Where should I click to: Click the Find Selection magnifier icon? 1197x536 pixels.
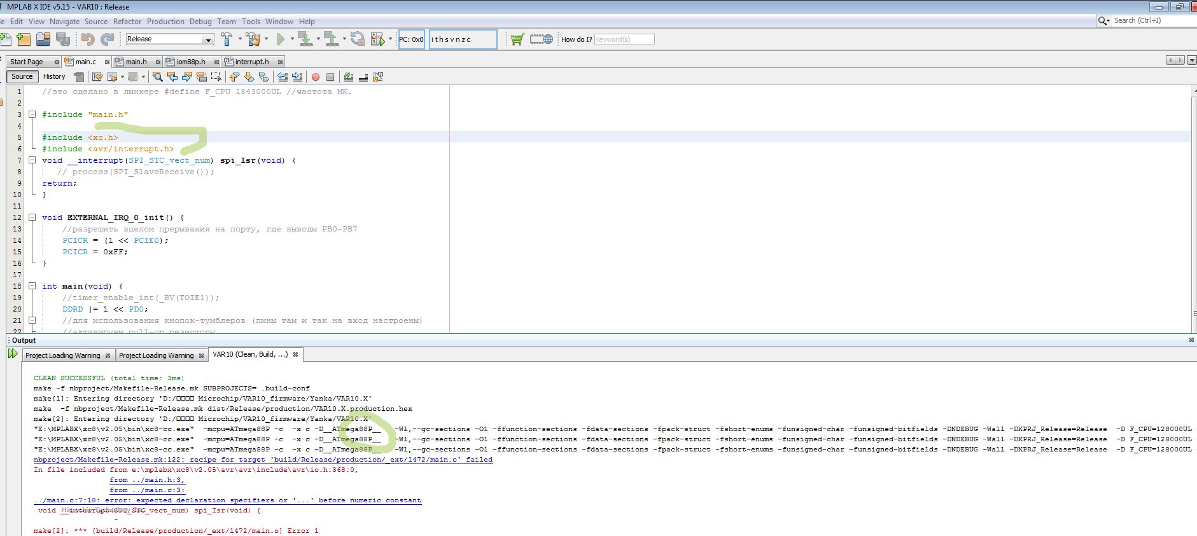click(x=158, y=77)
